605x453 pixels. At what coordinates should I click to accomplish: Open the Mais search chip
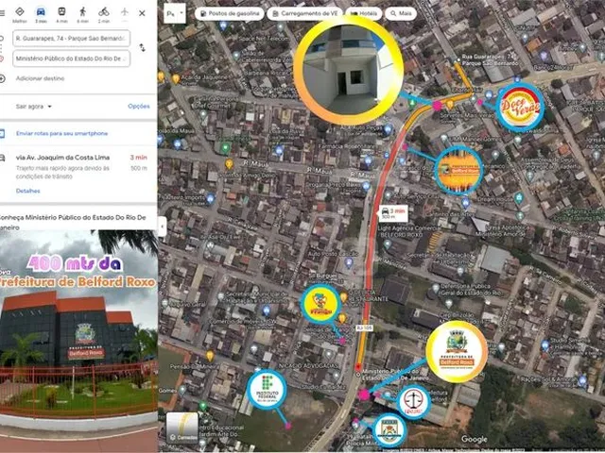tap(401, 13)
